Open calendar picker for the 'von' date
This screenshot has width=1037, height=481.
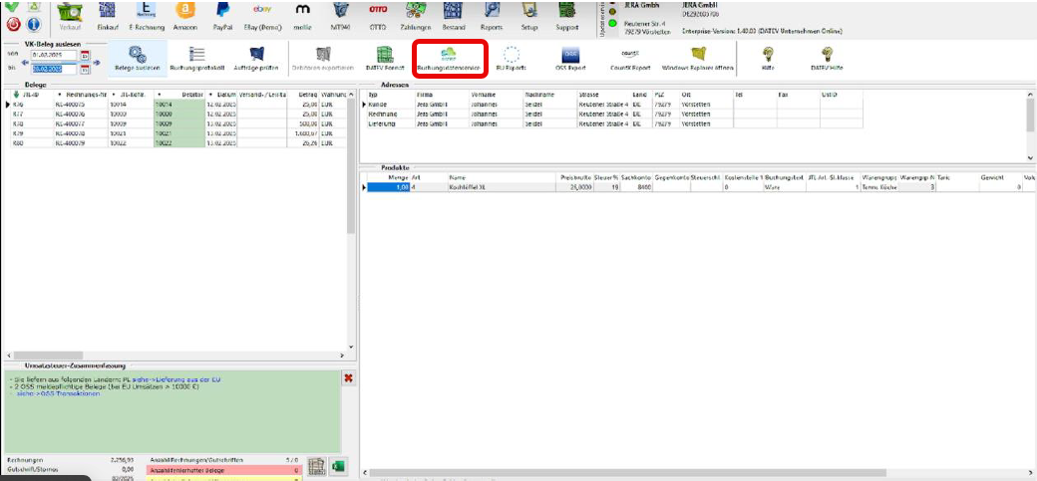85,55
